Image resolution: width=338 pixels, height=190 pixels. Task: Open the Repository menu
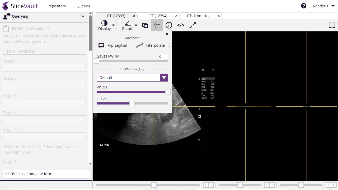pyautogui.click(x=57, y=6)
